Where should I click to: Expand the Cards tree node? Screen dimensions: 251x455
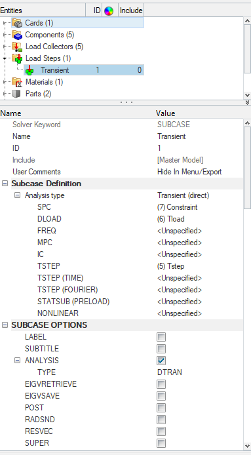pos(5,23)
